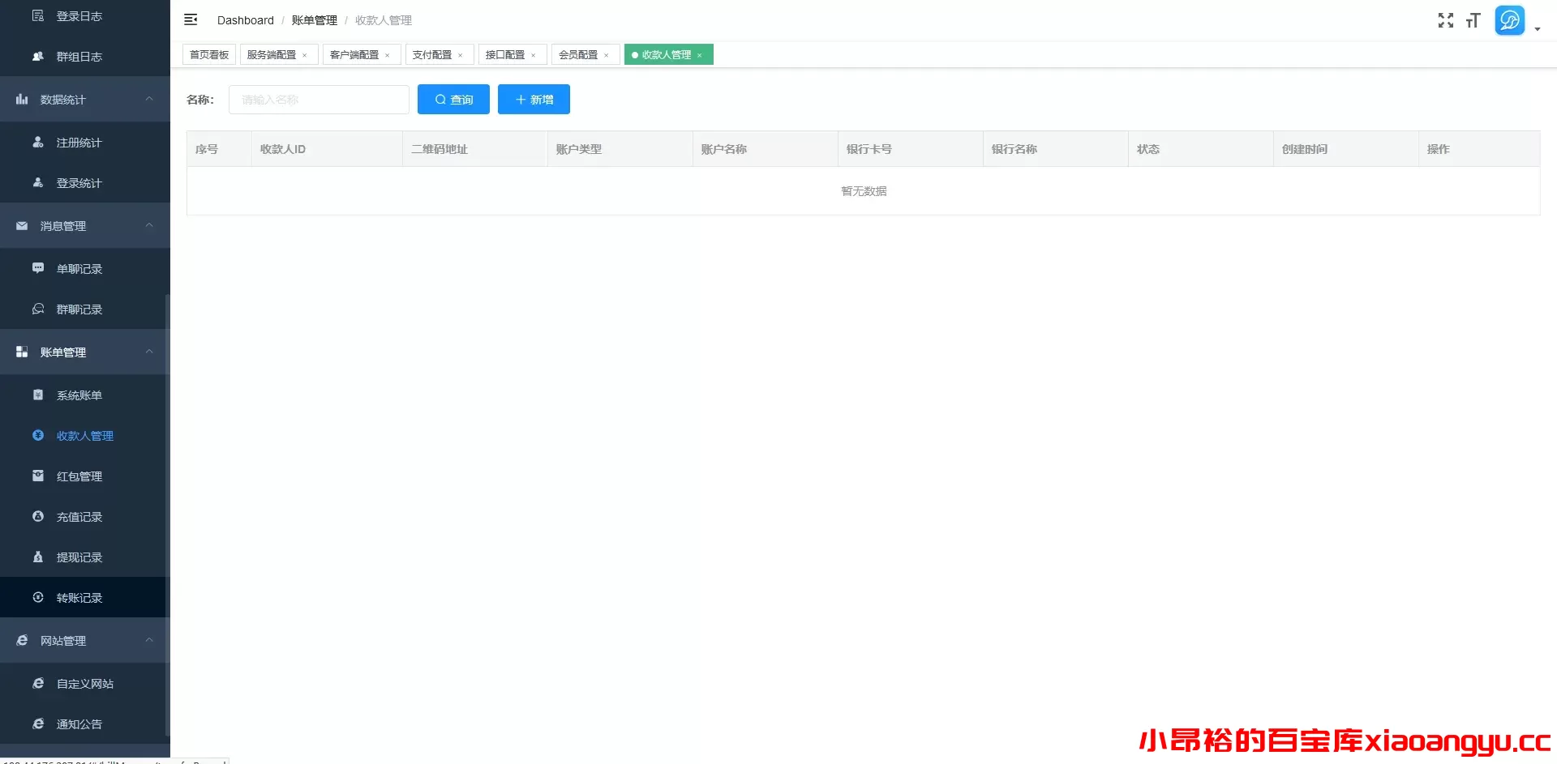Click the Dashboard breadcrumb link
Image resolution: width=1557 pixels, height=764 pixels.
[x=245, y=20]
